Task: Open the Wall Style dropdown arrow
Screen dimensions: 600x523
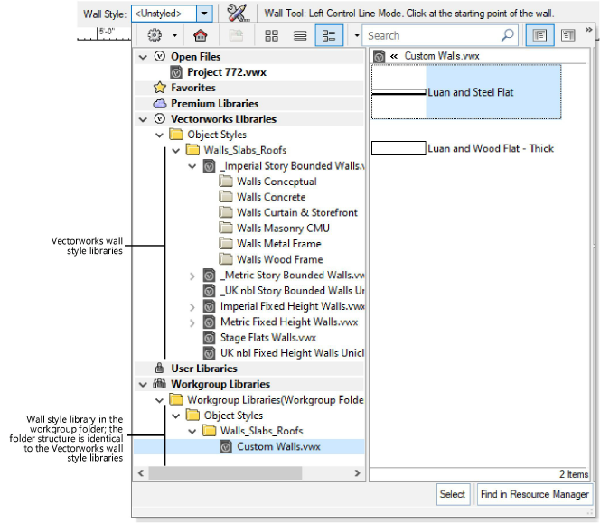Action: click(x=204, y=14)
